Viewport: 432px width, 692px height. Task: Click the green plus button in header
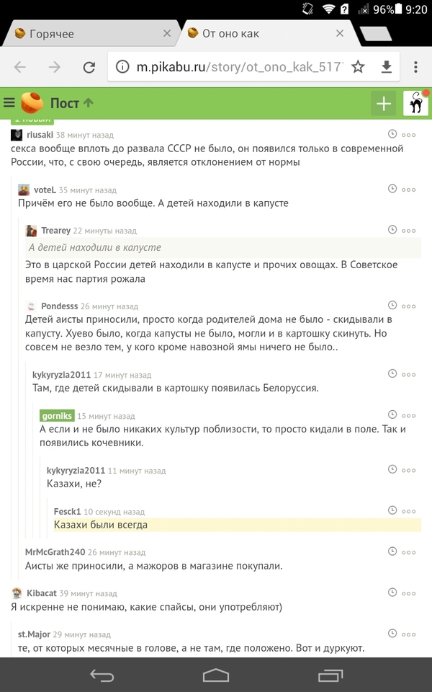pos(383,102)
